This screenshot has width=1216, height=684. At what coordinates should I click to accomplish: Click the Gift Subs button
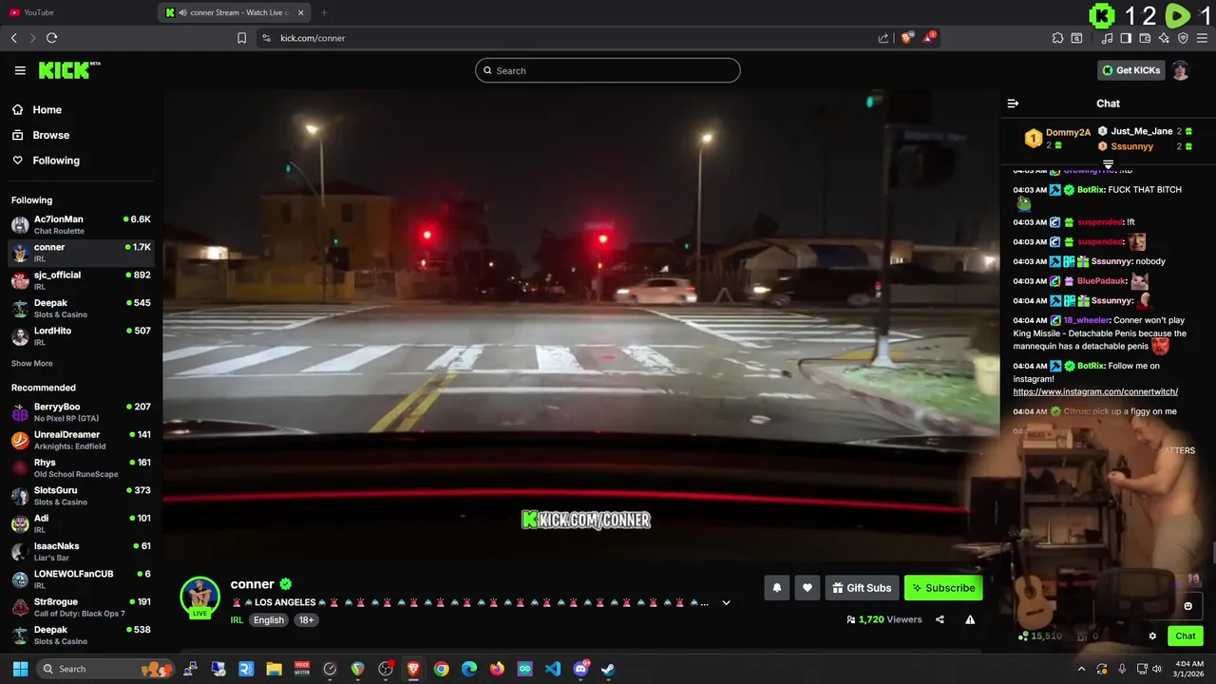click(x=862, y=588)
